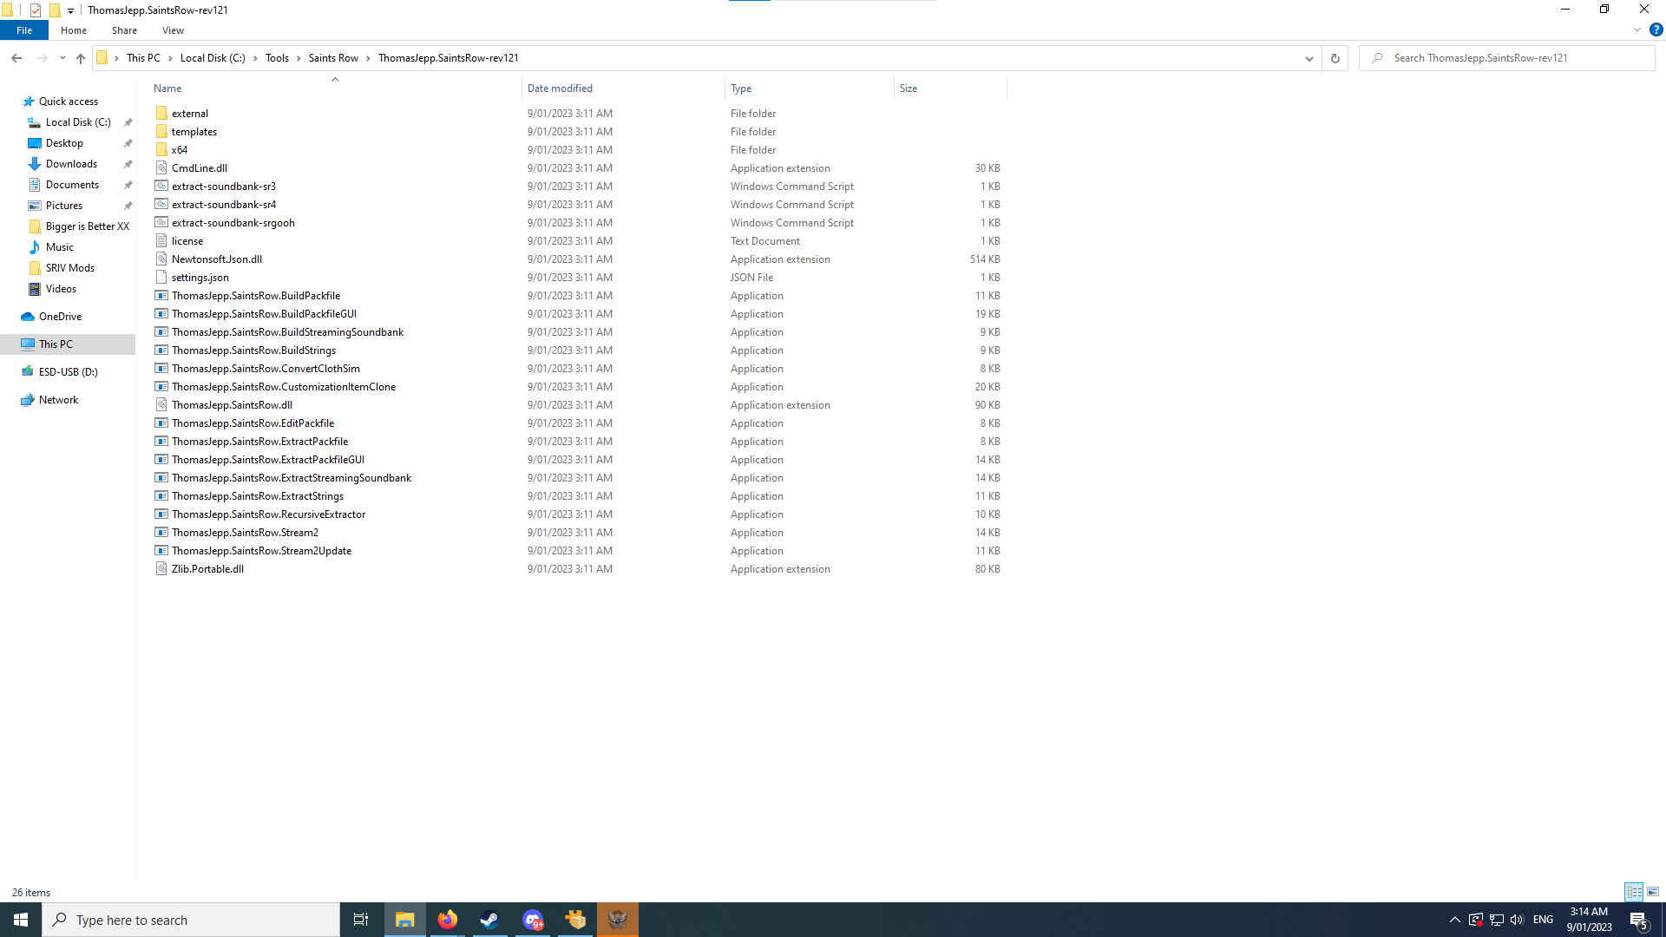
Task: Open network tray icon
Action: [1497, 920]
